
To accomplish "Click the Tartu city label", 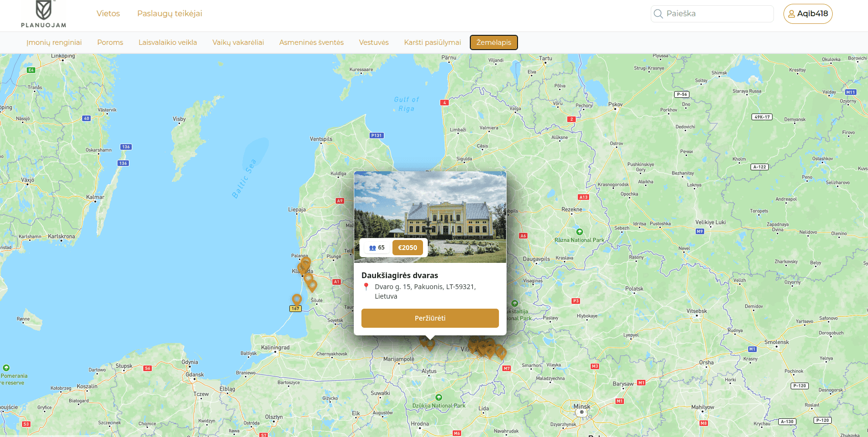I will pos(546,58).
